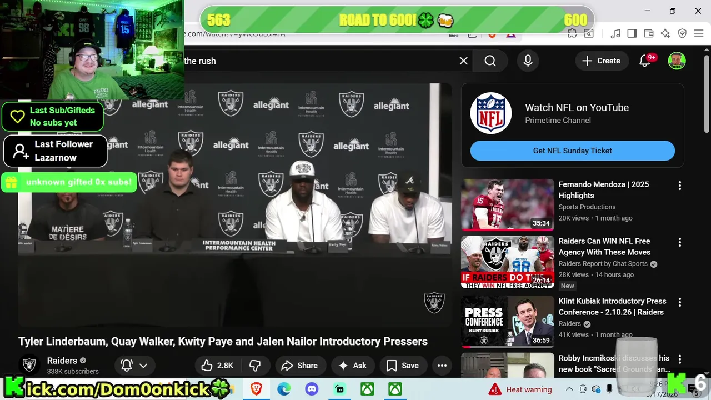Click the NFL logo on the promo card
This screenshot has height=400, width=711.
click(x=491, y=113)
